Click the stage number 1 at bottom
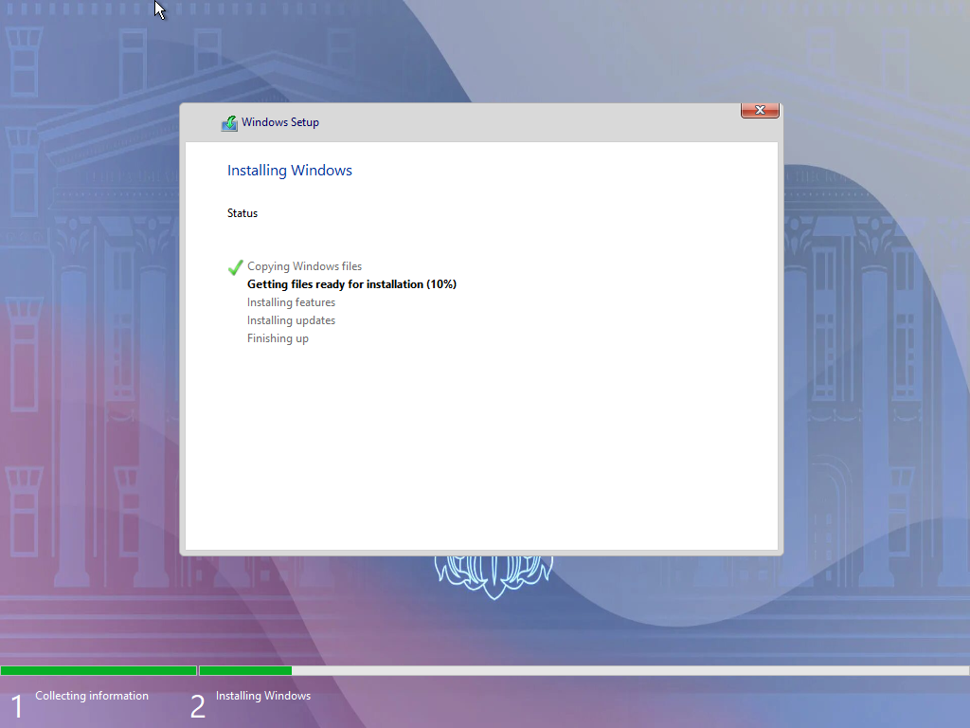This screenshot has height=728, width=970. coord(17,707)
